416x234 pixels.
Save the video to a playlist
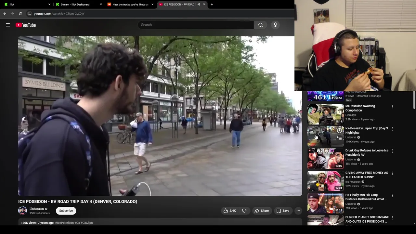[283, 211]
